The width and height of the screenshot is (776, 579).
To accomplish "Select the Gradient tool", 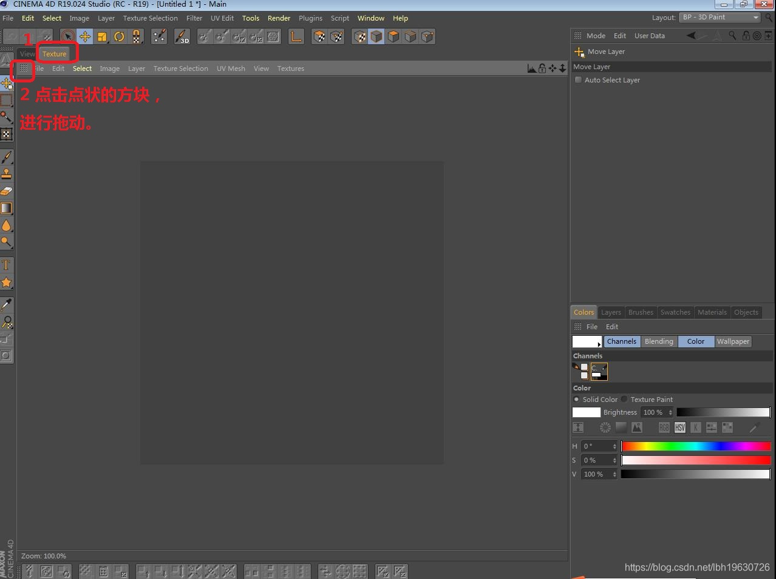I will (x=7, y=208).
